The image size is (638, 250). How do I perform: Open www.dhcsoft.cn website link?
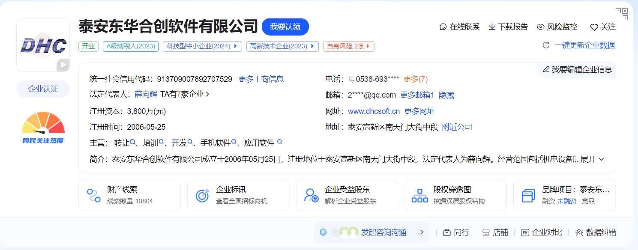(374, 111)
